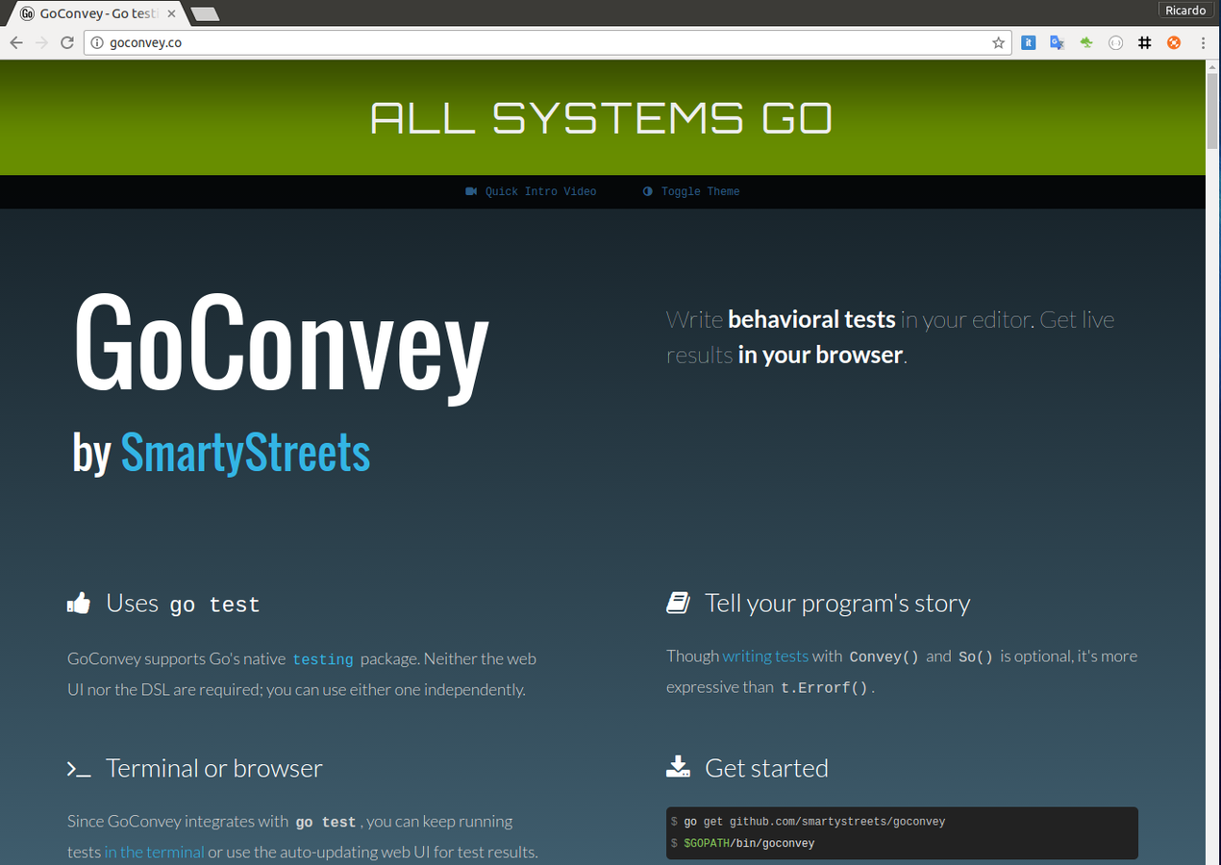1221x865 pixels.
Task: Click 'in your browser' tagline text
Action: pyautogui.click(x=820, y=355)
